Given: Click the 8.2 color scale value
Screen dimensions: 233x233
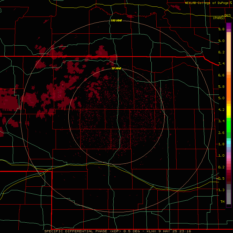Looking at the screenshot, I should click(x=221, y=52).
